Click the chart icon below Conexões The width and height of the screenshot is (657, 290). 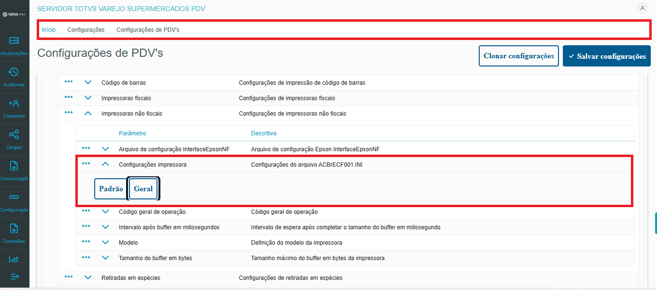14,259
